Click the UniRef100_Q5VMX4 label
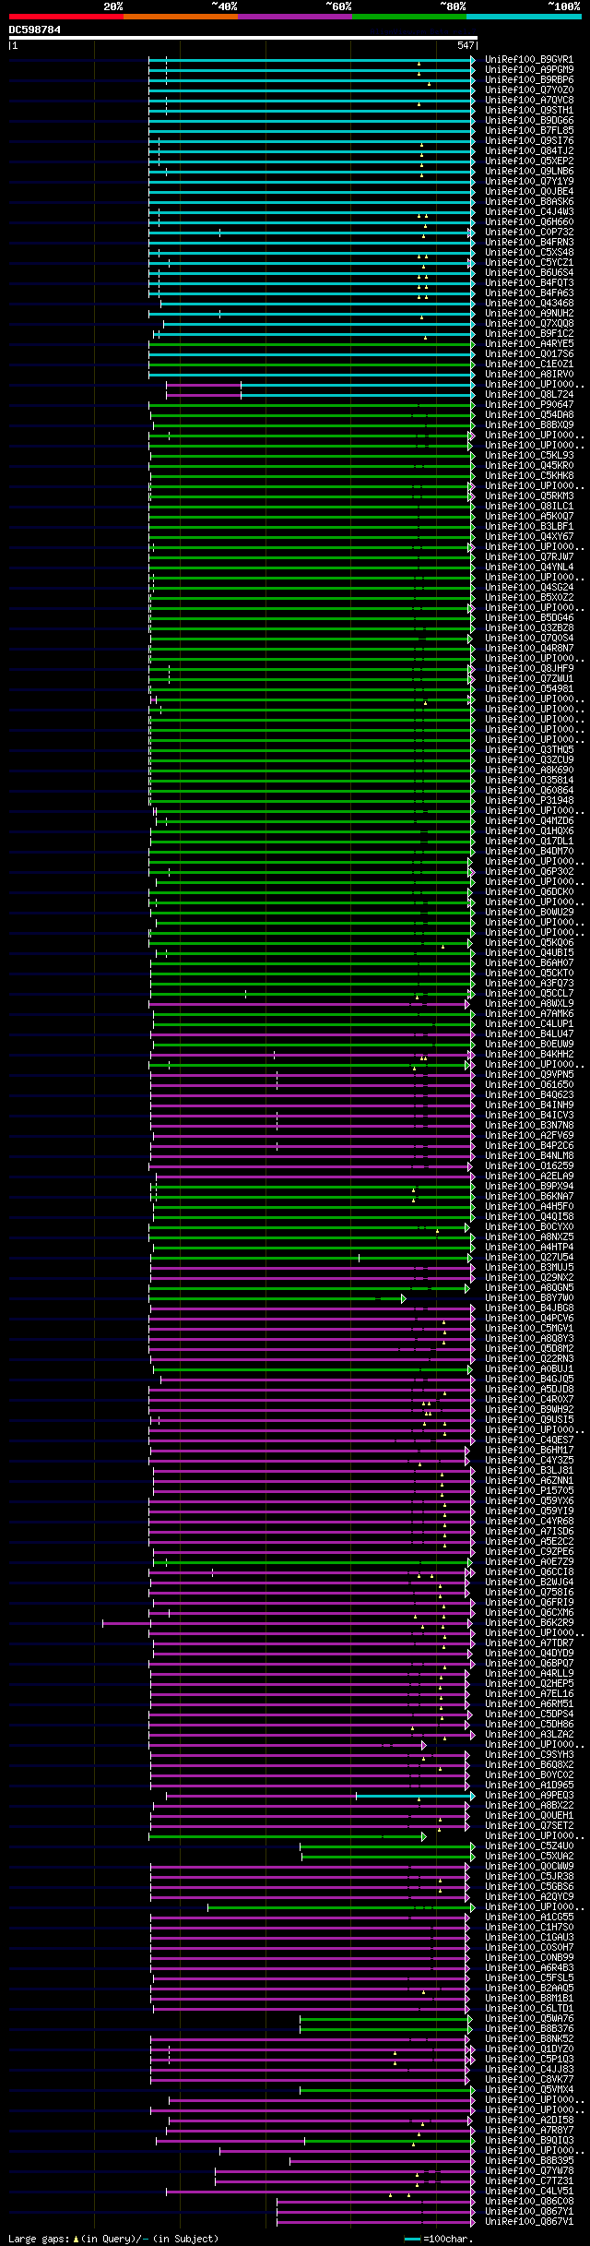Viewport: 590px width, 2246px height. (x=529, y=2090)
